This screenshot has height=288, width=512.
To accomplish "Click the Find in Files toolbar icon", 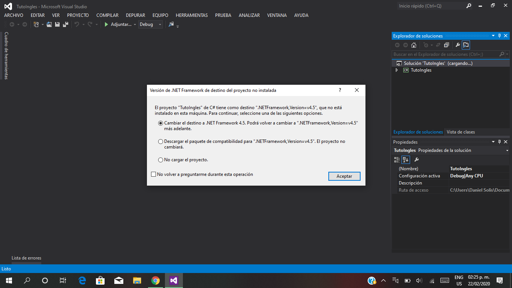I will 171,24.
